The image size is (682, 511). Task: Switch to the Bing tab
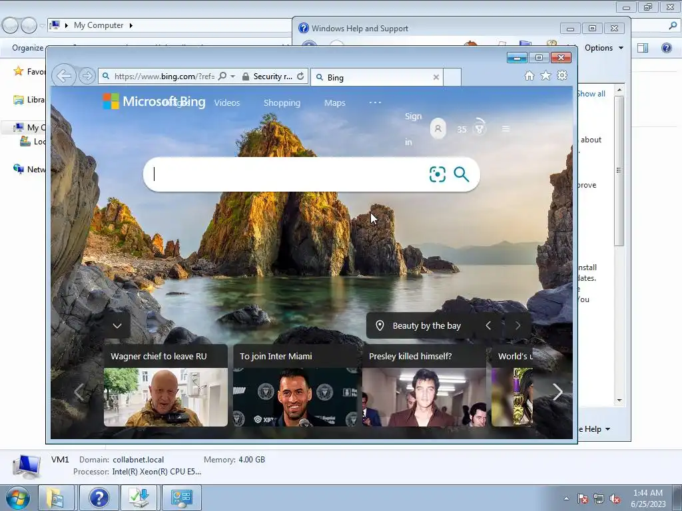377,77
